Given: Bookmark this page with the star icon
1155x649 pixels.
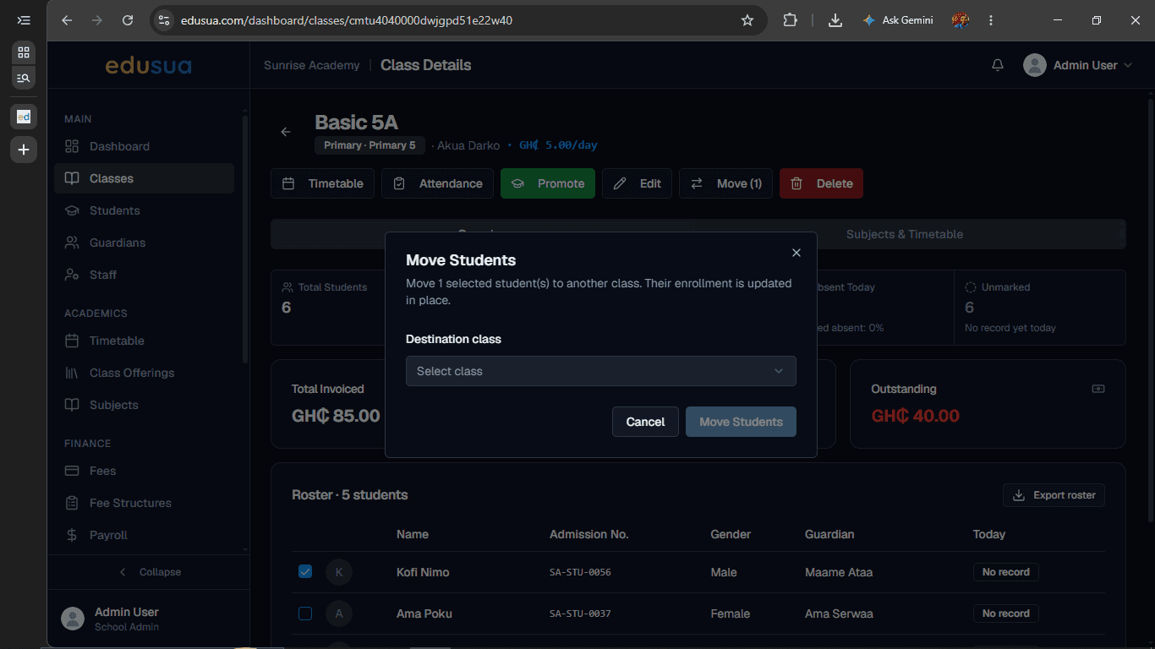Looking at the screenshot, I should (747, 20).
